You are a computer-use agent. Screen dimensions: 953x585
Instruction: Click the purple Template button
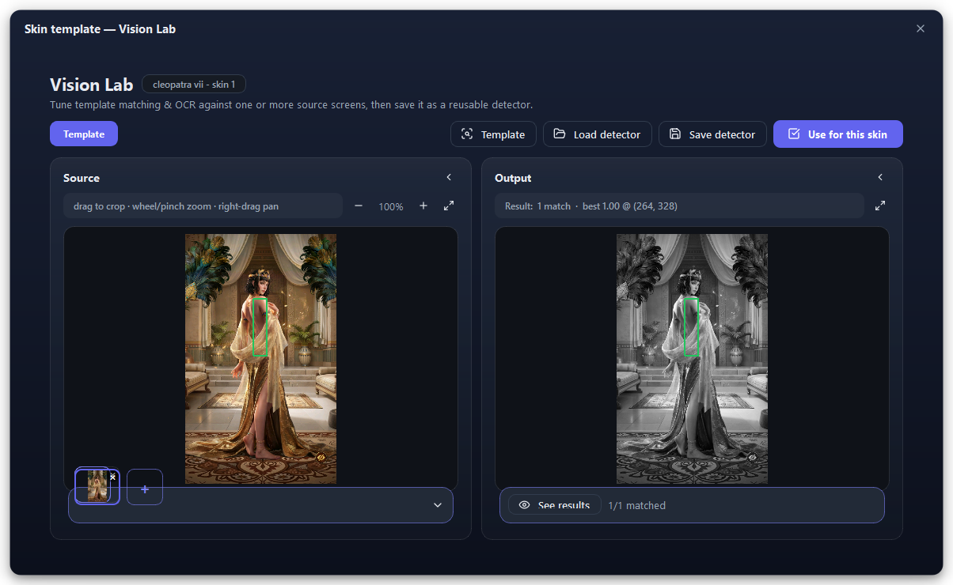click(x=84, y=134)
